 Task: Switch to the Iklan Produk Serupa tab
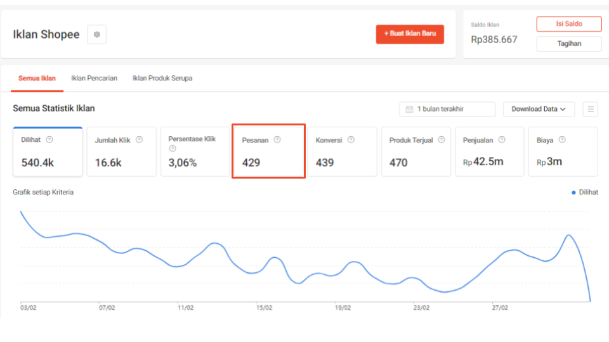tap(162, 79)
